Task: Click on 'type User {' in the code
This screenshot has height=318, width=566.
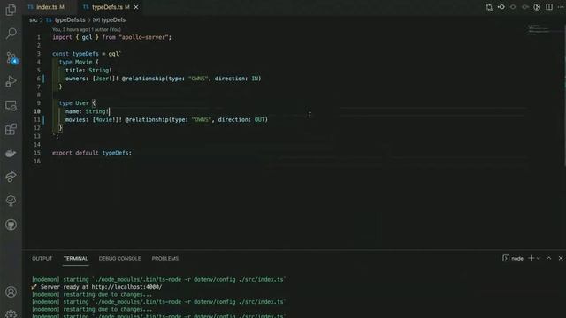Action: 77,103
